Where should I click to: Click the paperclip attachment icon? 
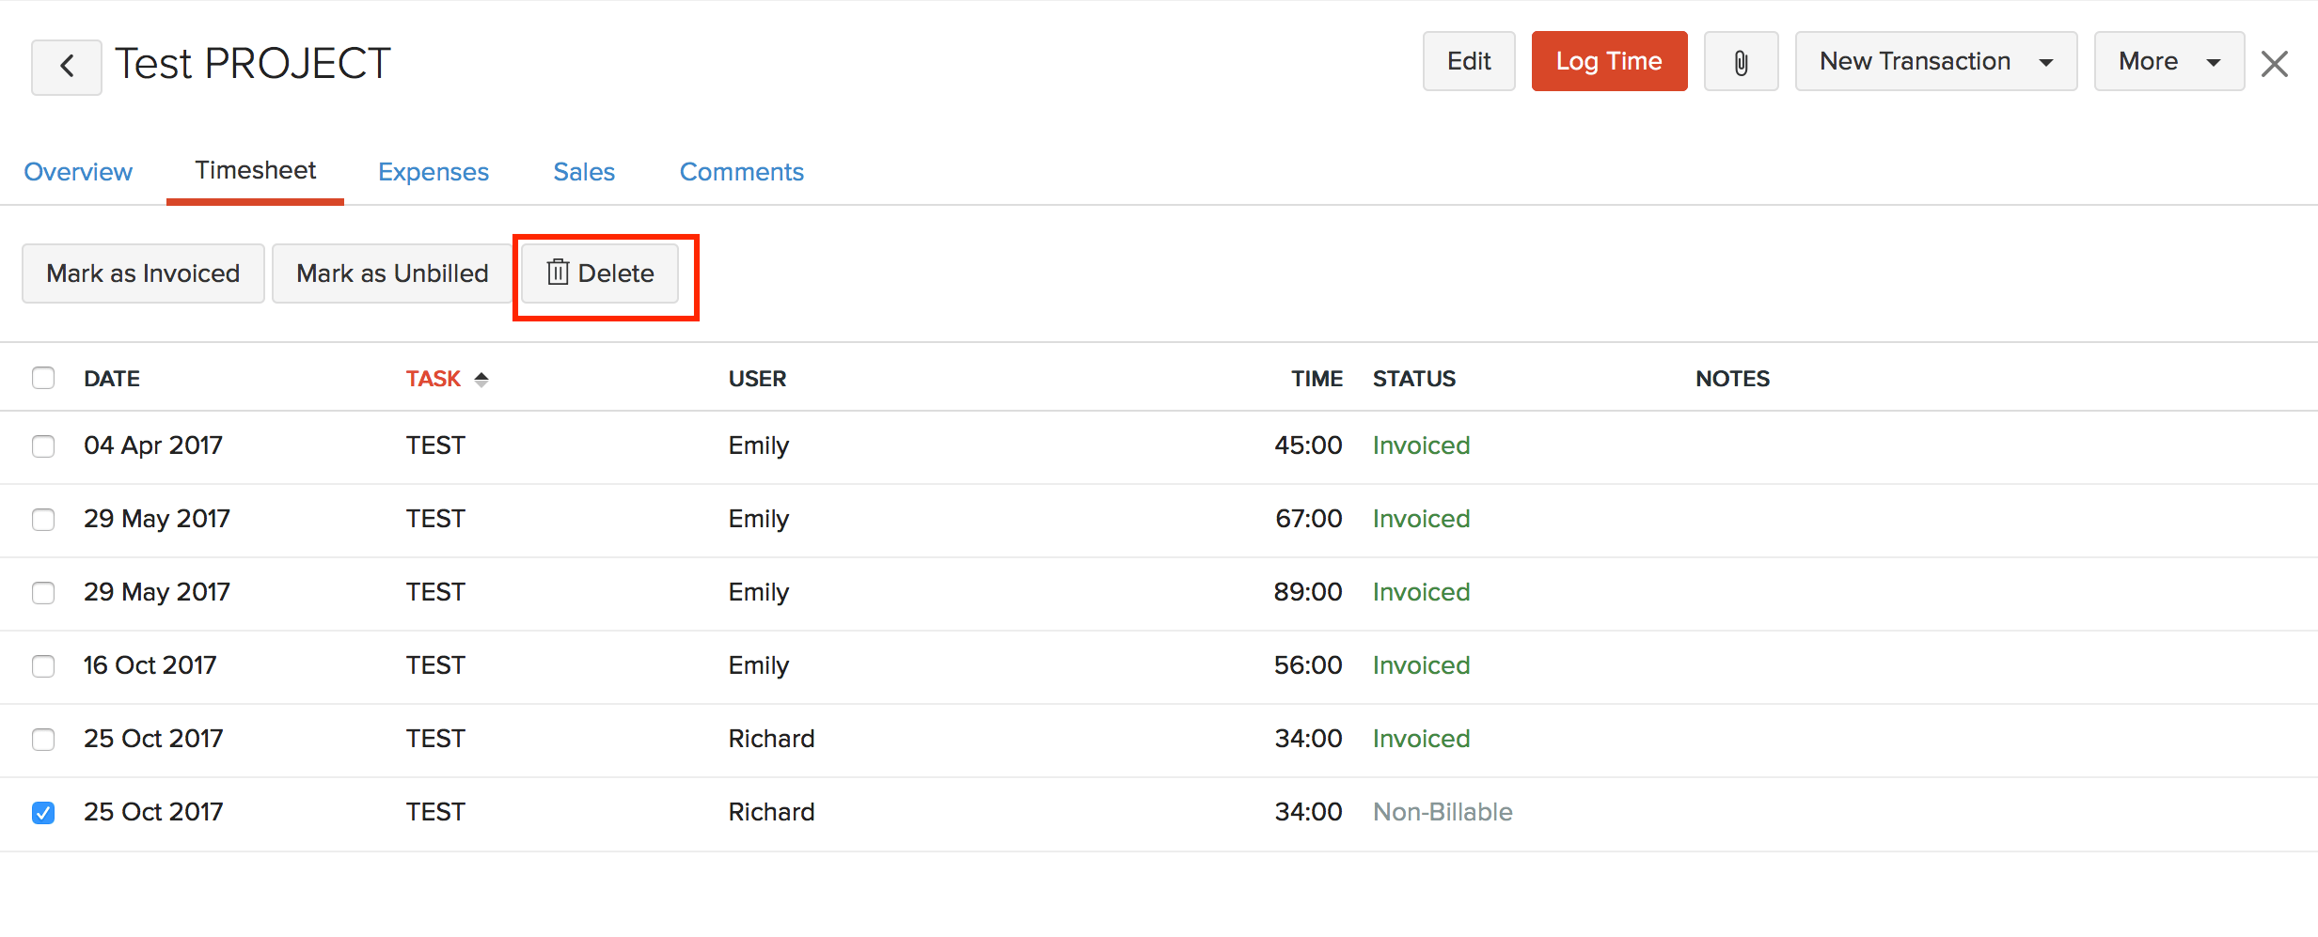pos(1739,61)
